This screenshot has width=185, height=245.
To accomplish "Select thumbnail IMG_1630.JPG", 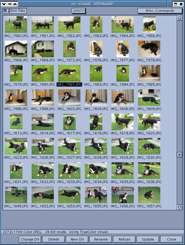I will pyautogui.click(x=149, y=146).
